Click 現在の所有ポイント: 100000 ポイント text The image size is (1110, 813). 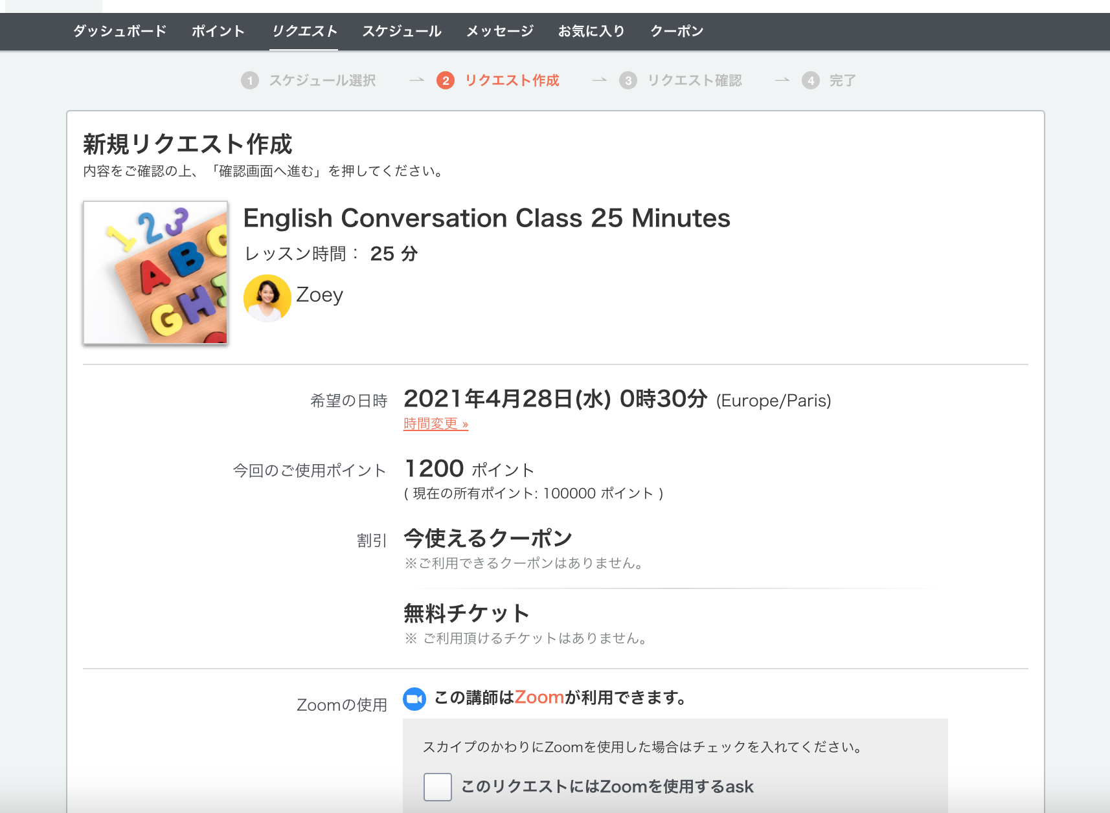coord(534,493)
